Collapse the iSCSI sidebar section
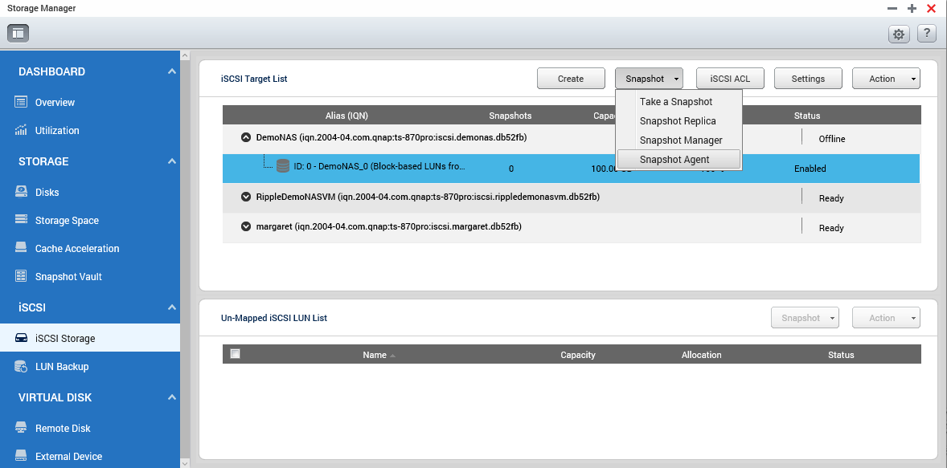Image resolution: width=947 pixels, height=468 pixels. pyautogui.click(x=171, y=307)
